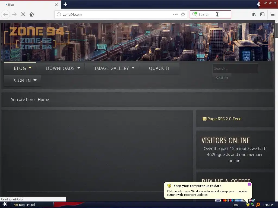Toggle the browser sidebar panel
This screenshot has height=208, width=278.
pyautogui.click(x=262, y=14)
